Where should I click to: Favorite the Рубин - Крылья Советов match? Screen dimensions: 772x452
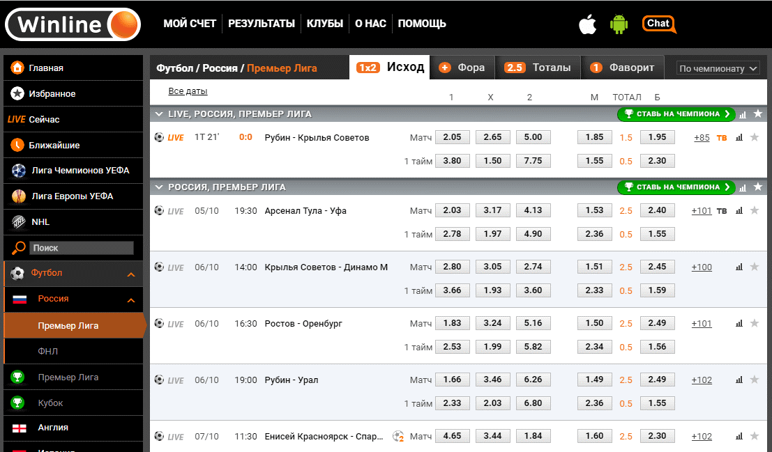(755, 137)
